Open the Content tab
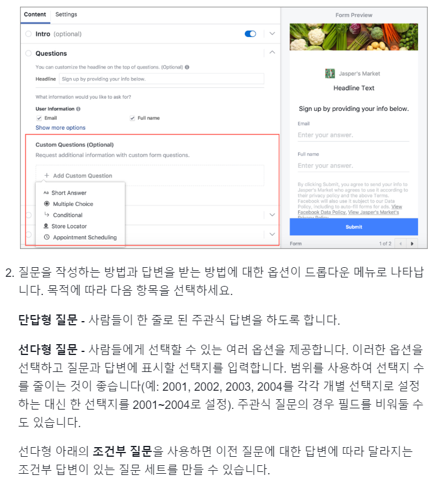 [x=35, y=15]
